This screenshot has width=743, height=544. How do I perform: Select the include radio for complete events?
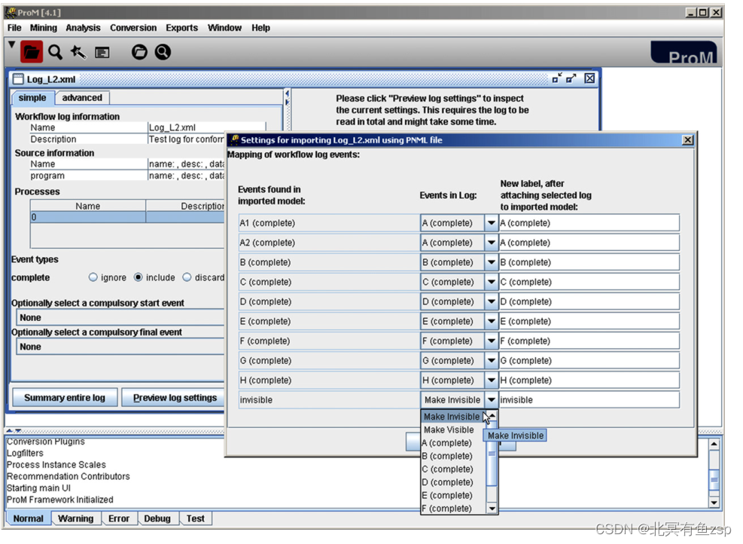coord(138,277)
